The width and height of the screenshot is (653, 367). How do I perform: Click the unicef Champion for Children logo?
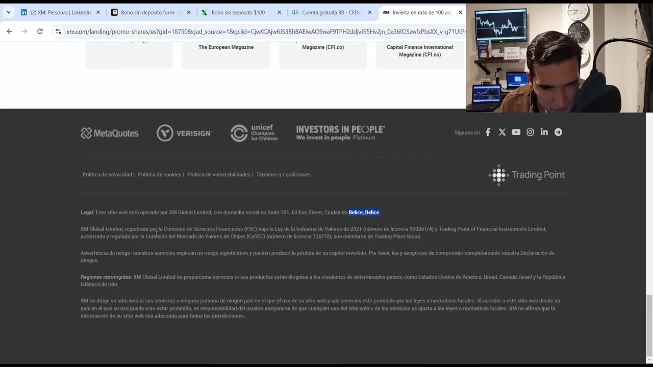[254, 133]
